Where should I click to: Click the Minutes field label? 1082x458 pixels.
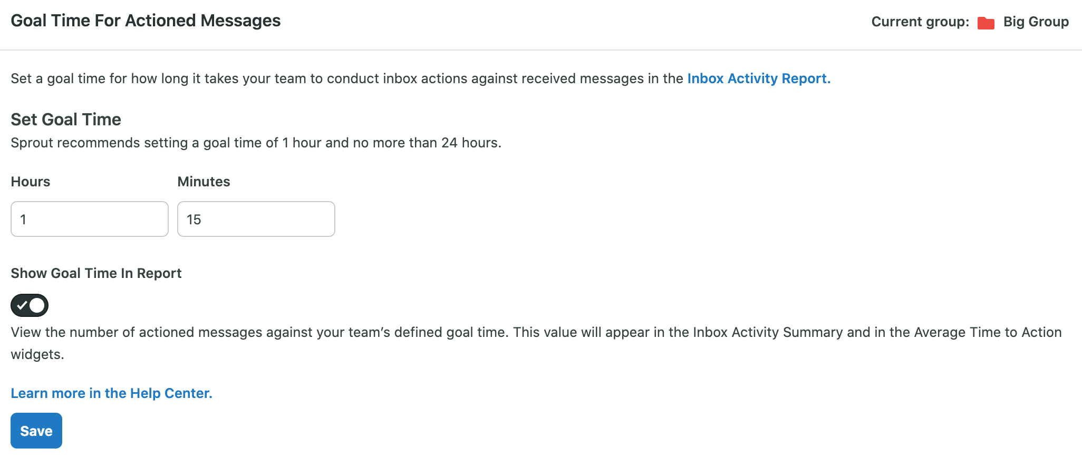tap(204, 182)
